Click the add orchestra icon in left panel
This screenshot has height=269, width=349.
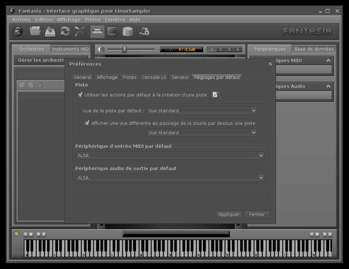(x=22, y=85)
